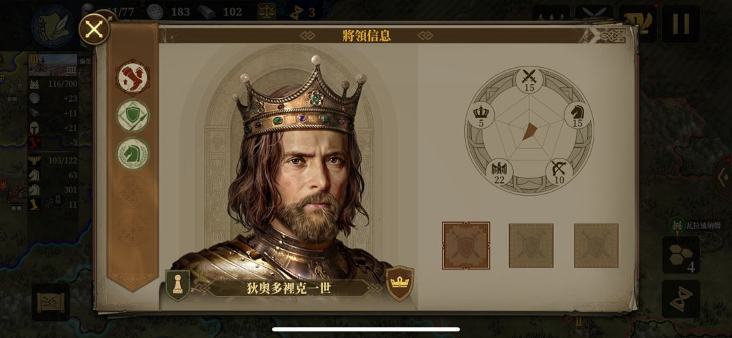
Task: Select the green shield and spear skill badge
Action: [x=133, y=115]
